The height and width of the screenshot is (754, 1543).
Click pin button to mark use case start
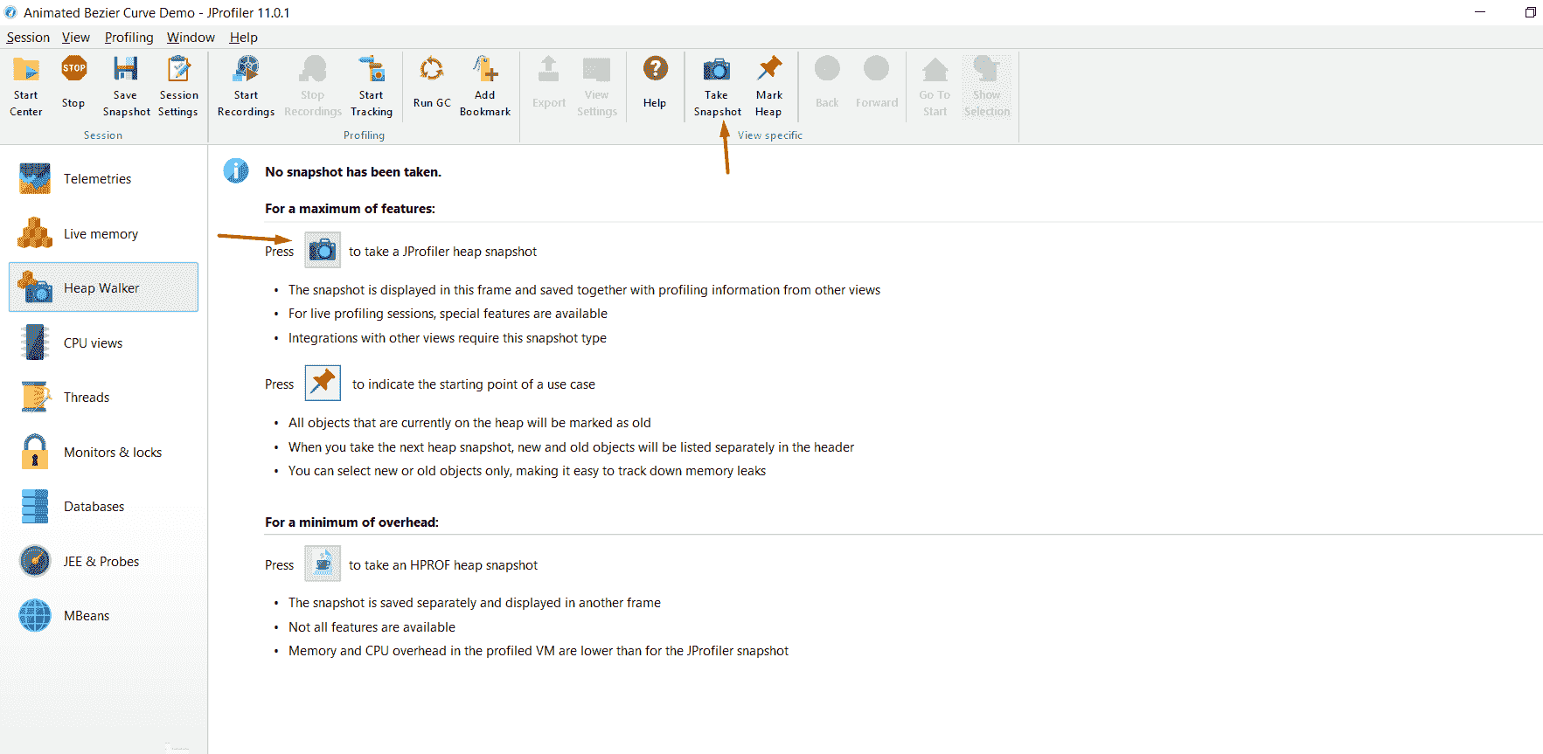(x=323, y=383)
